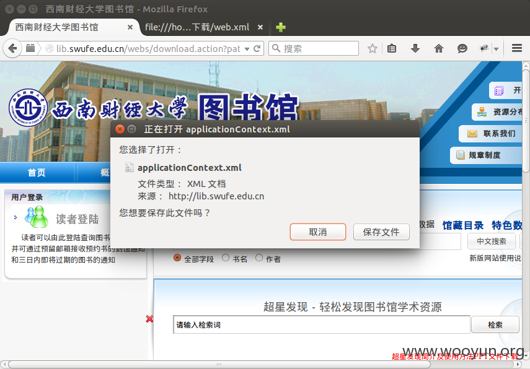Click the 检索 button
Image resolution: width=530 pixels, height=369 pixels.
(495, 324)
